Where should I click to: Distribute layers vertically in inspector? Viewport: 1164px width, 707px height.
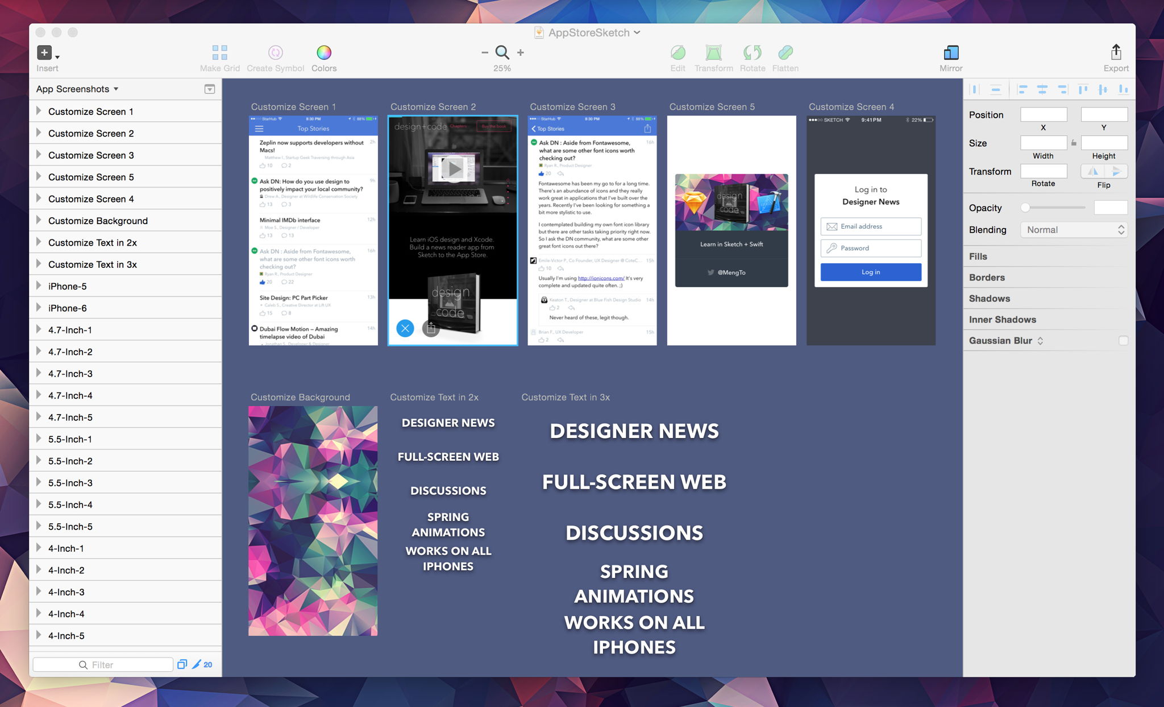(995, 89)
